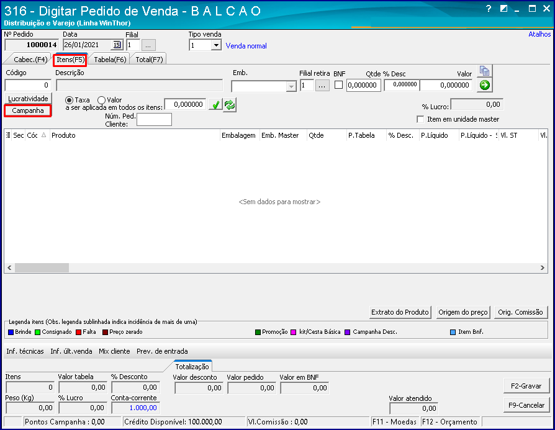Click the green Consignado legend swatch
The image size is (555, 430).
[37, 333]
